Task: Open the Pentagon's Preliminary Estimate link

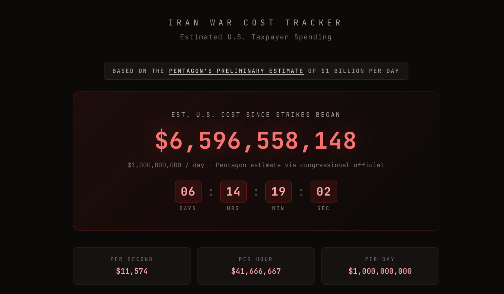Action: [236, 71]
